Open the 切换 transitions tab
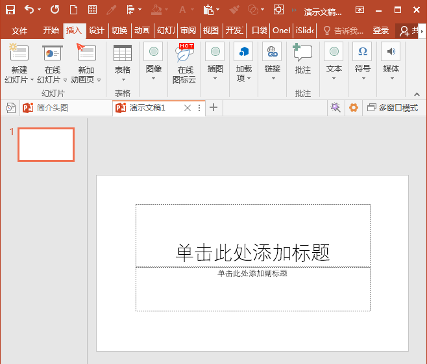Screen dimensions: 427x364 119,31
